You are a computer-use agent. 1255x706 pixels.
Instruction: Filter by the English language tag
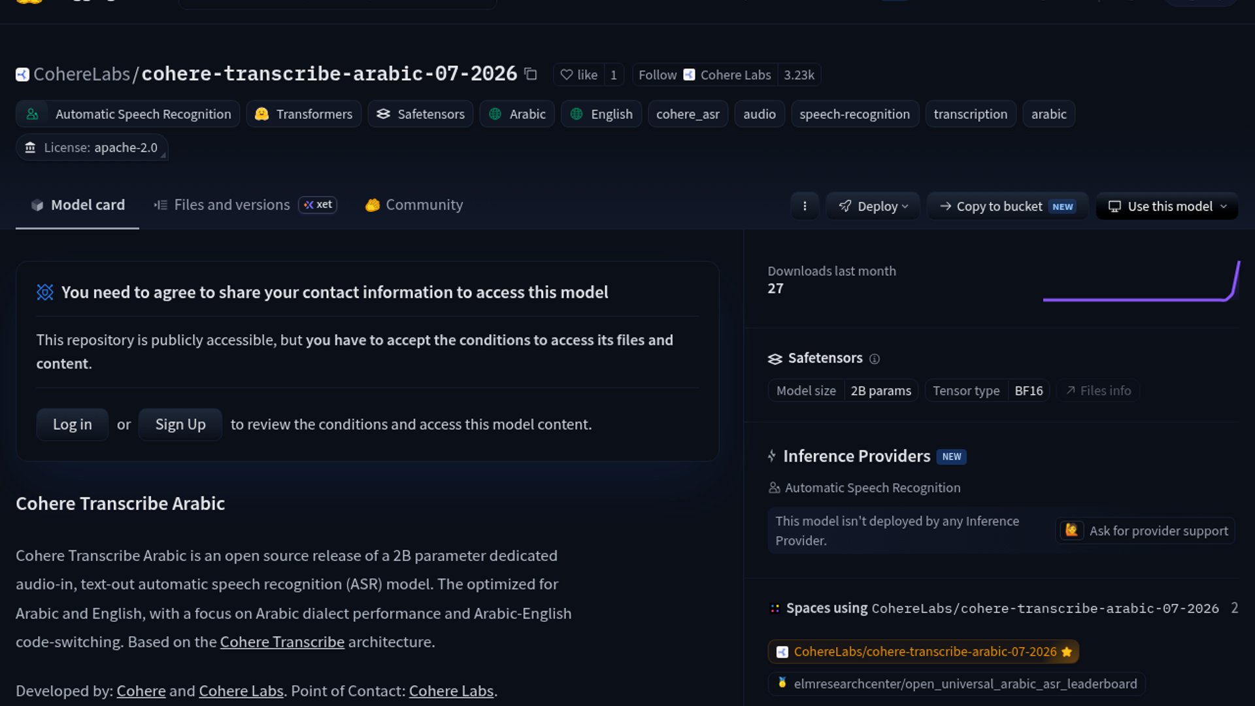[601, 114]
